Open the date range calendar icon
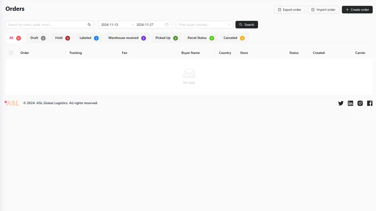Viewport: 376px width, 211px height. coord(167,25)
